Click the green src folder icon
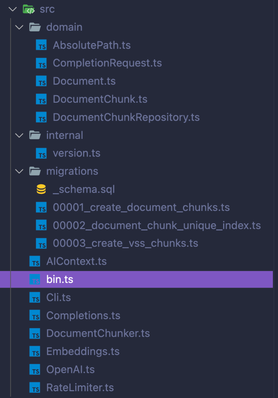This screenshot has height=398, width=278. [28, 9]
